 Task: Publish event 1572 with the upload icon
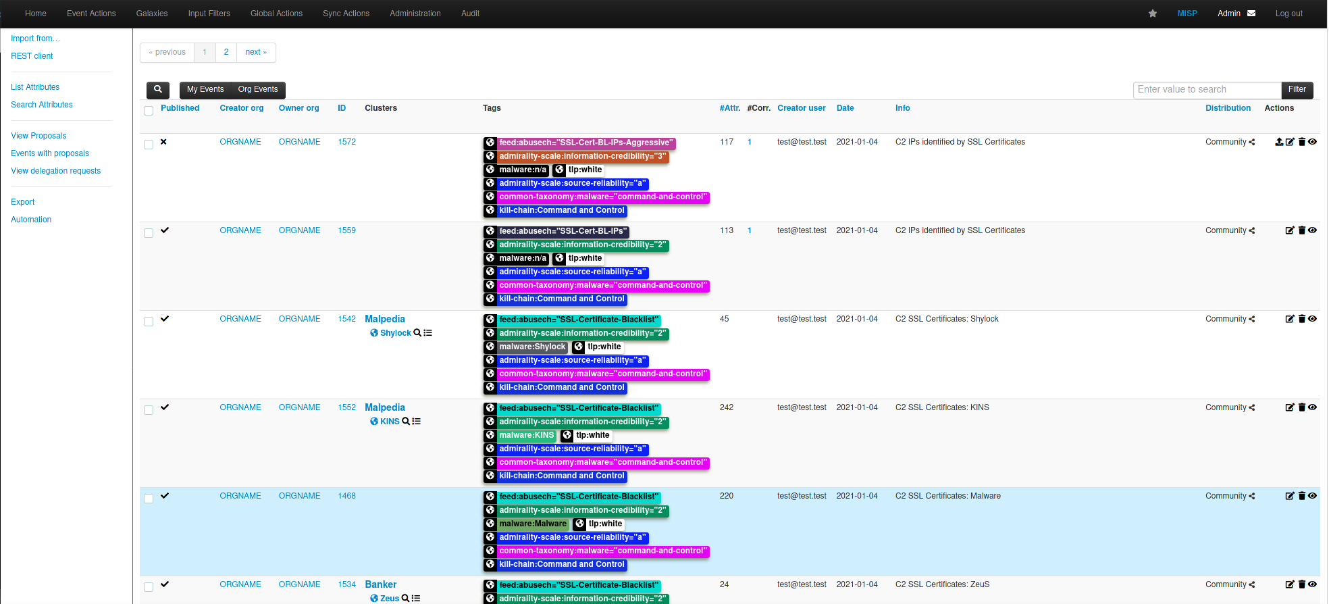tap(1279, 142)
